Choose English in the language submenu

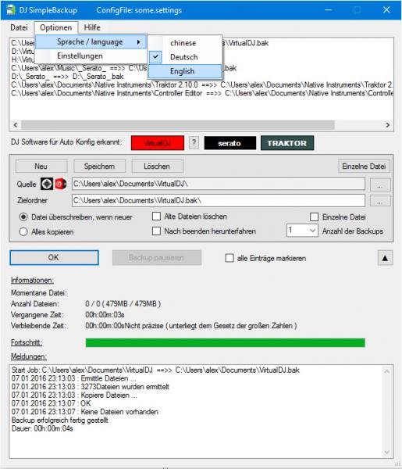click(185, 71)
